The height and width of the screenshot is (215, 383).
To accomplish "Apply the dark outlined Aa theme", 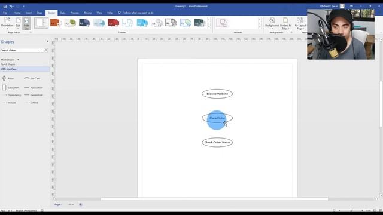I will pos(171,23).
